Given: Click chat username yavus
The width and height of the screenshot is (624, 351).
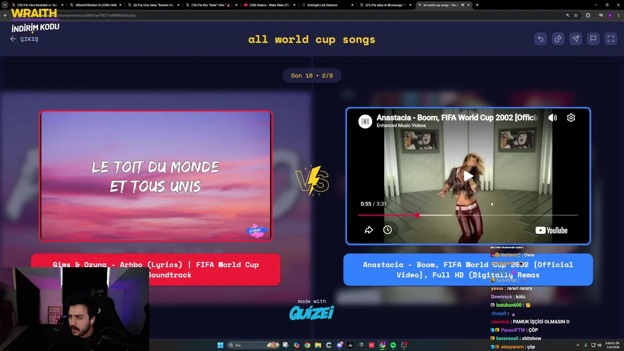Looking at the screenshot, I should [x=497, y=289].
